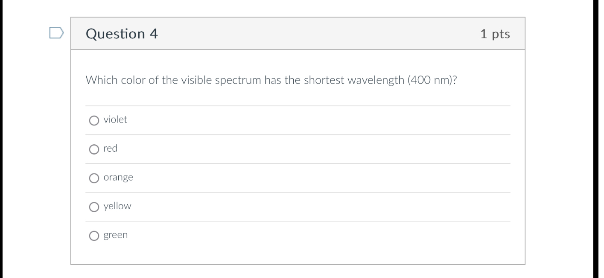
Task: Click the "yellow" answer label text
Action: pyautogui.click(x=117, y=206)
